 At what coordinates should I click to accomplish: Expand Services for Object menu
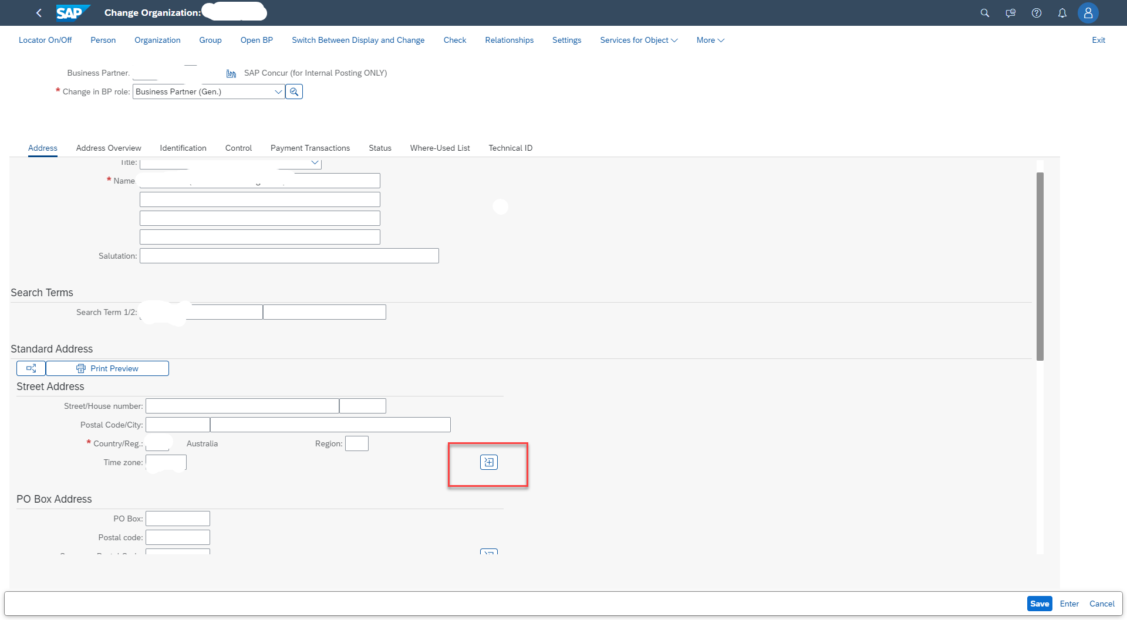(639, 40)
